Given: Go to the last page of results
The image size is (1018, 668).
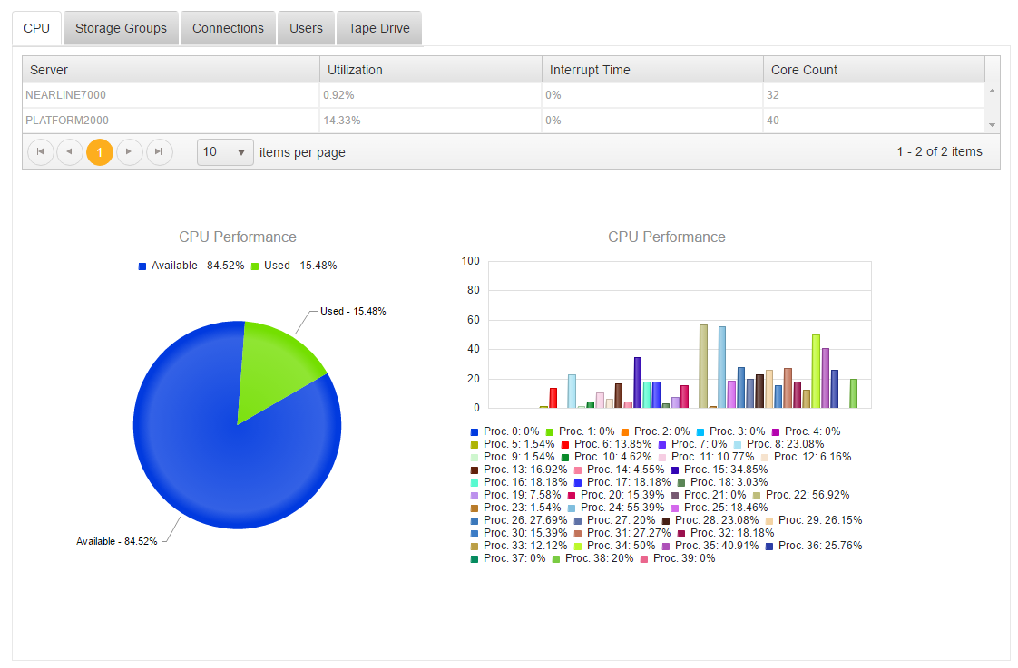Looking at the screenshot, I should point(159,152).
